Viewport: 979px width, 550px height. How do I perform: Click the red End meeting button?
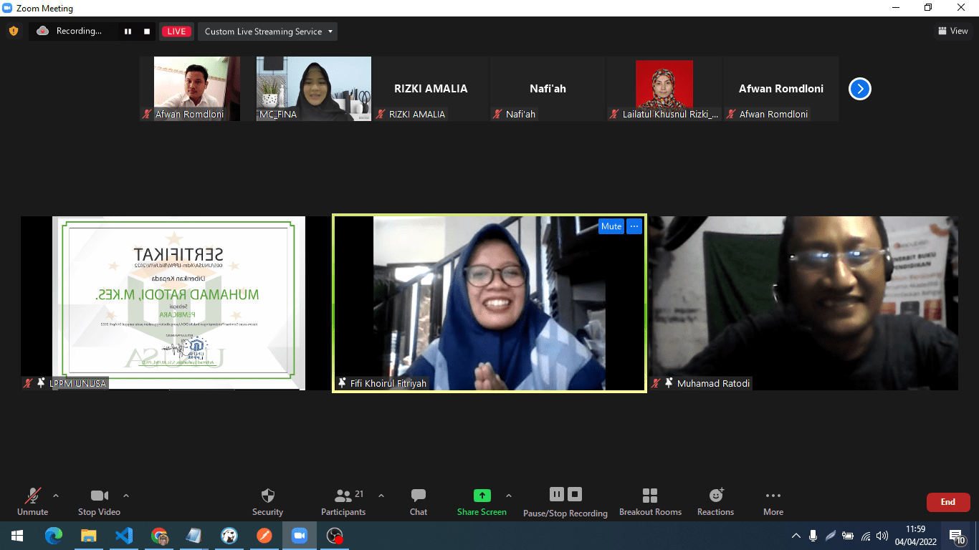(x=947, y=502)
